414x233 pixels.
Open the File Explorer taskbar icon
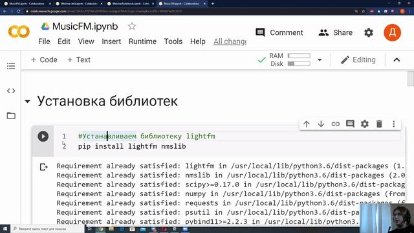pyautogui.click(x=111, y=229)
